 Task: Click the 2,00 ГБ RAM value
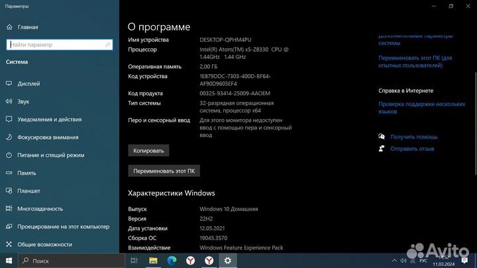click(x=209, y=67)
